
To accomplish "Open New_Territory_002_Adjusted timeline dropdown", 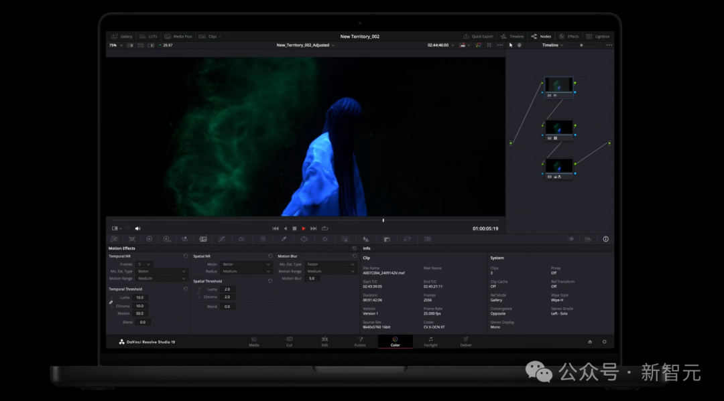I will [x=305, y=45].
